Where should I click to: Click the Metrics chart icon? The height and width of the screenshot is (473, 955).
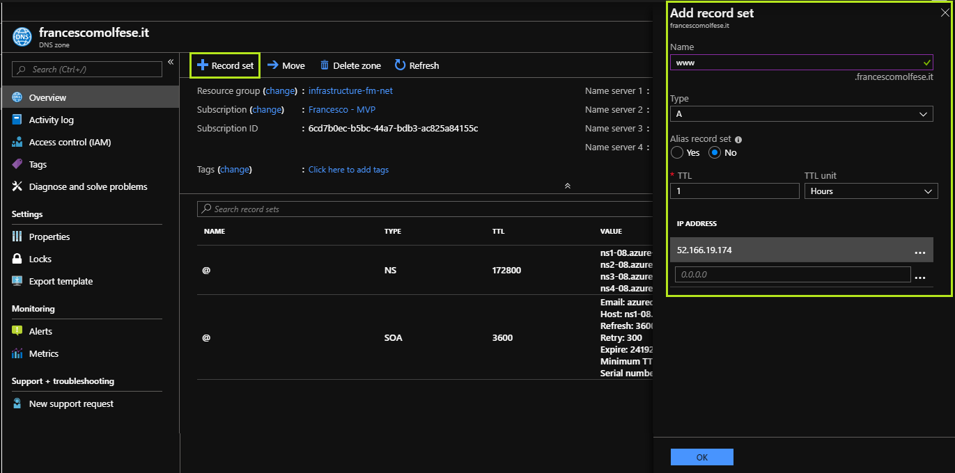click(17, 353)
